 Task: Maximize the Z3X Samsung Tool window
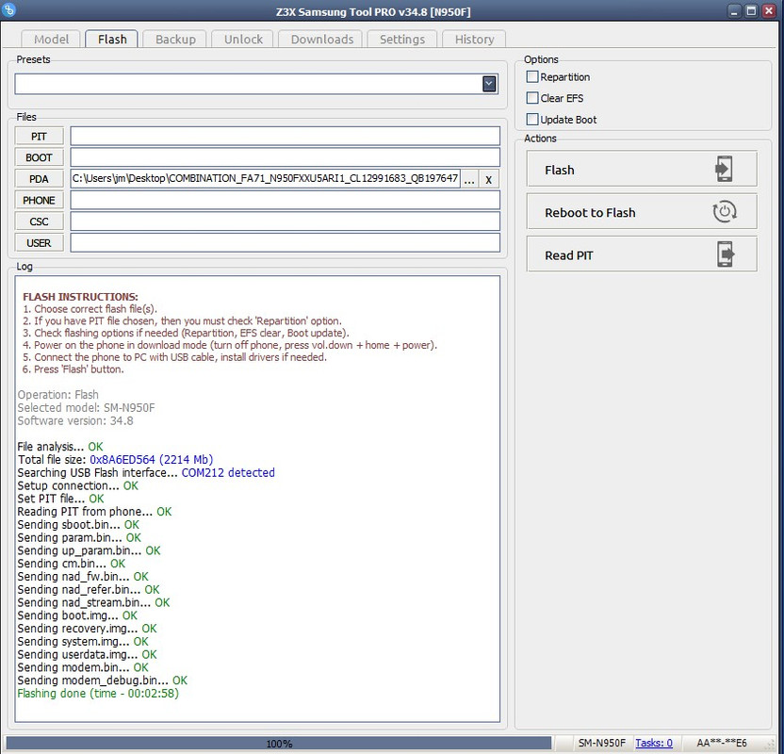(x=751, y=11)
